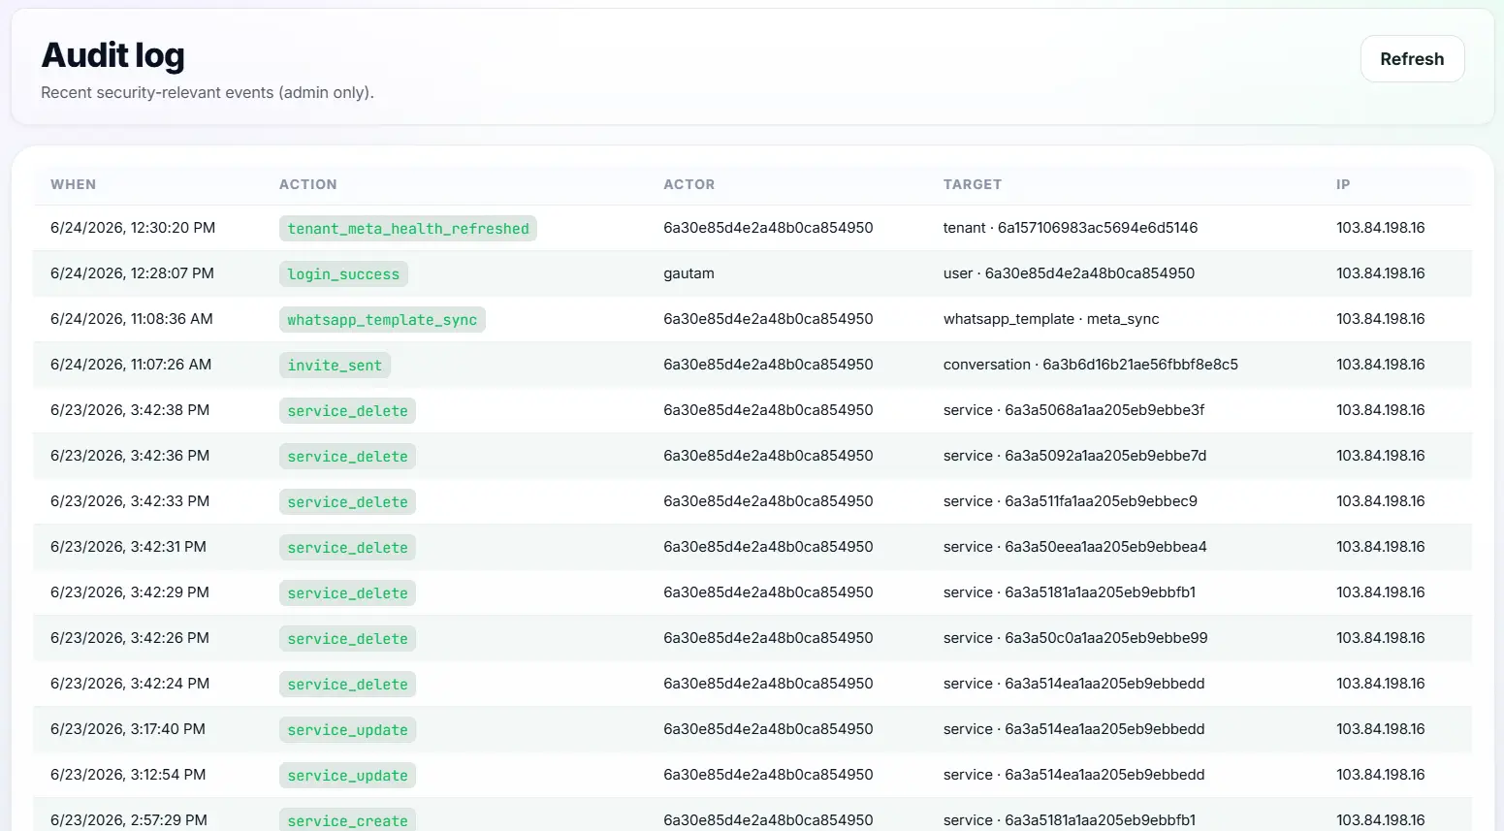Click target service in 3:42:24 PM row

coord(1074,684)
